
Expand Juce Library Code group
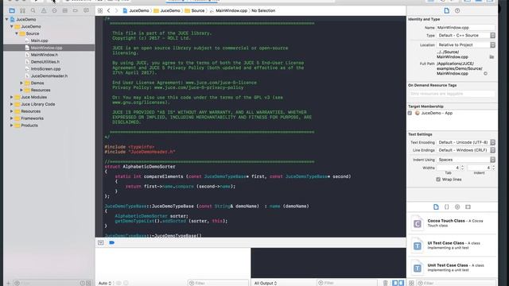(x=12, y=104)
